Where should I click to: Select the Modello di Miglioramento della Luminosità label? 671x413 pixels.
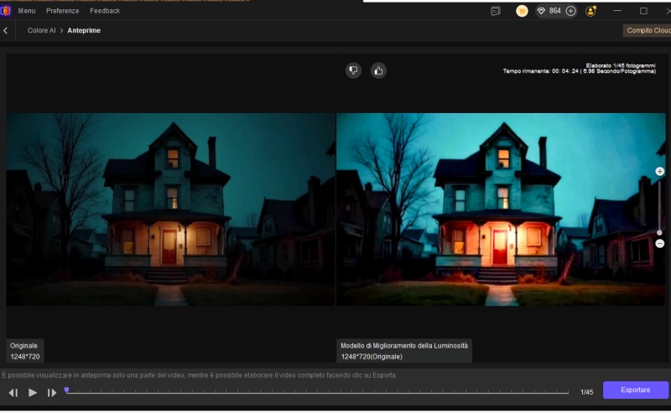pos(404,351)
